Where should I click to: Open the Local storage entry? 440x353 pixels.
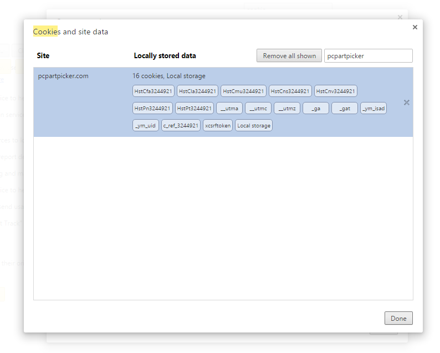[254, 125]
